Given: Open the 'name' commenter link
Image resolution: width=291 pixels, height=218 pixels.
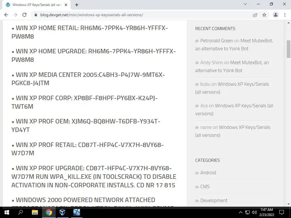Looking at the screenshot, I should [x=206, y=127].
